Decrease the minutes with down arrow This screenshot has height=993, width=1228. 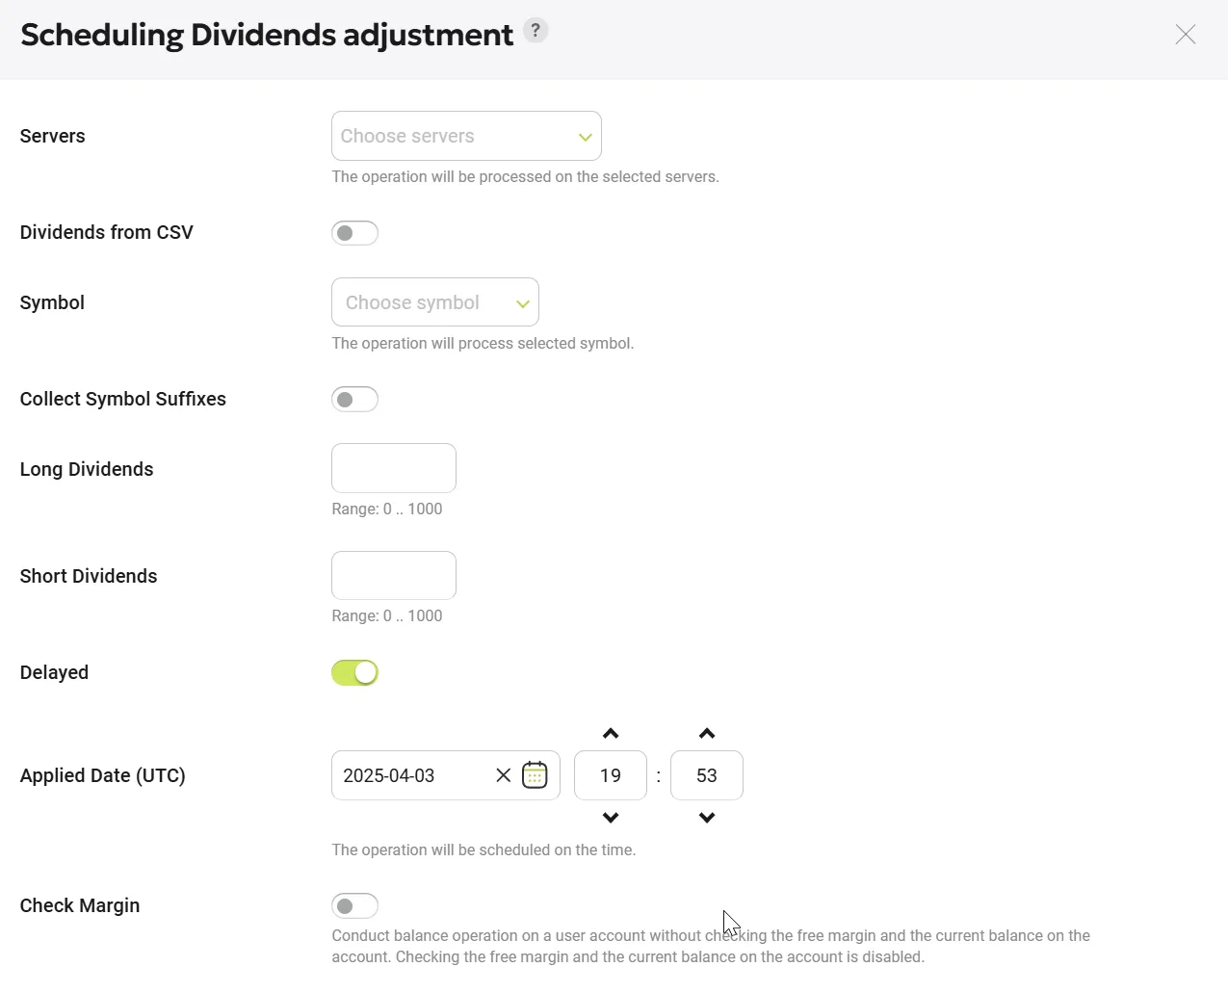pos(707,818)
